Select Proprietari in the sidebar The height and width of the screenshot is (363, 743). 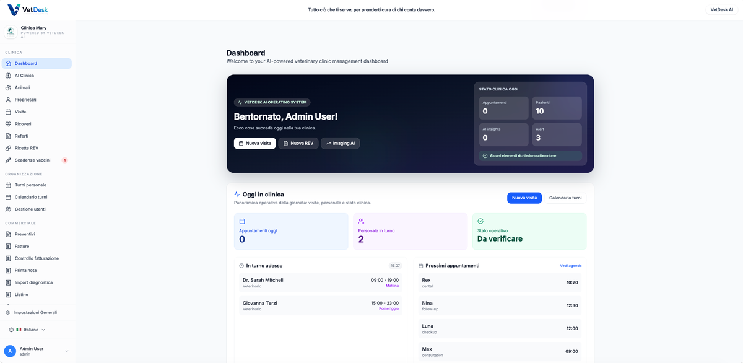click(37, 100)
